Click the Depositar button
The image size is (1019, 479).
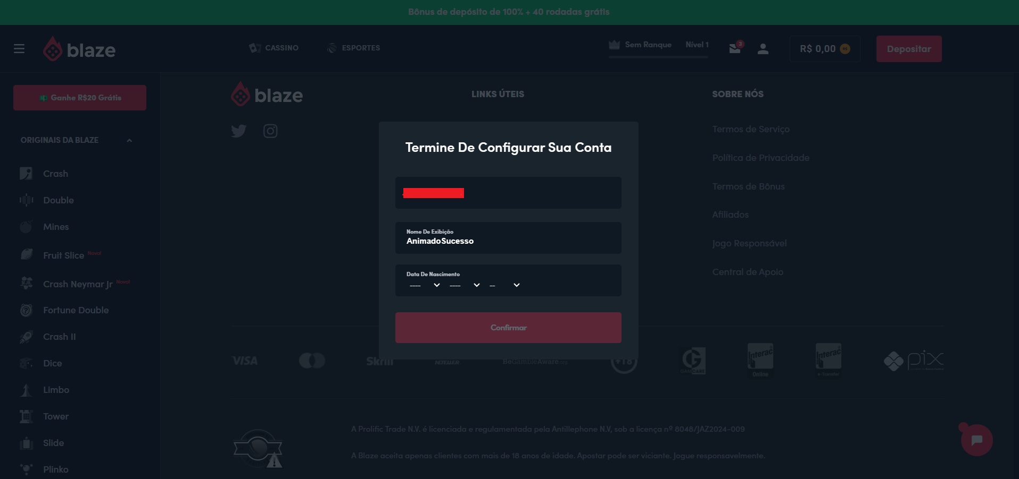click(909, 49)
